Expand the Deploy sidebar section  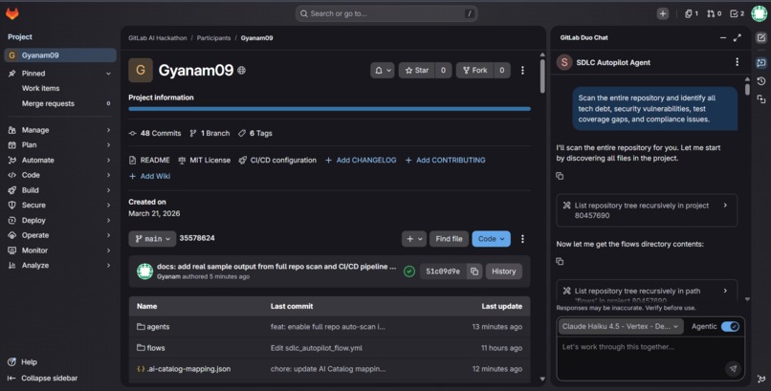[60, 221]
